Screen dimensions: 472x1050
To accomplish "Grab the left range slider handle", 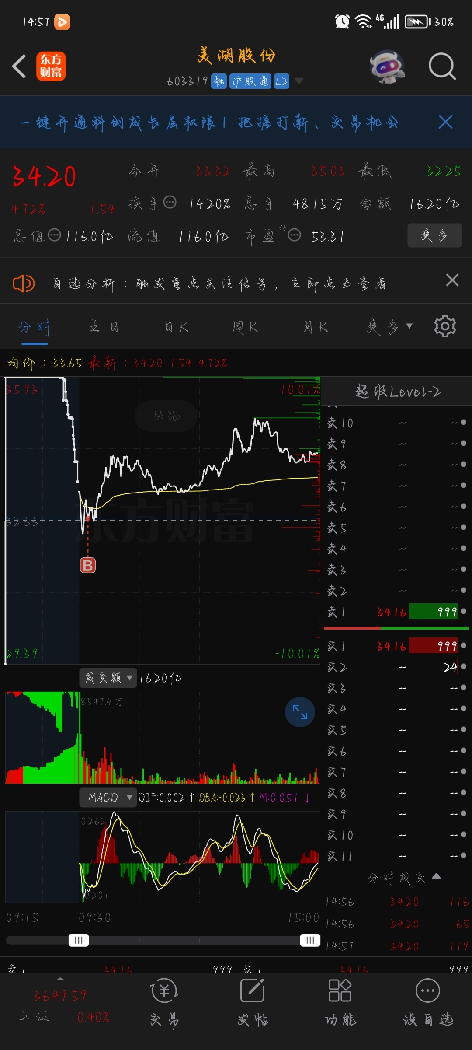I will [79, 940].
